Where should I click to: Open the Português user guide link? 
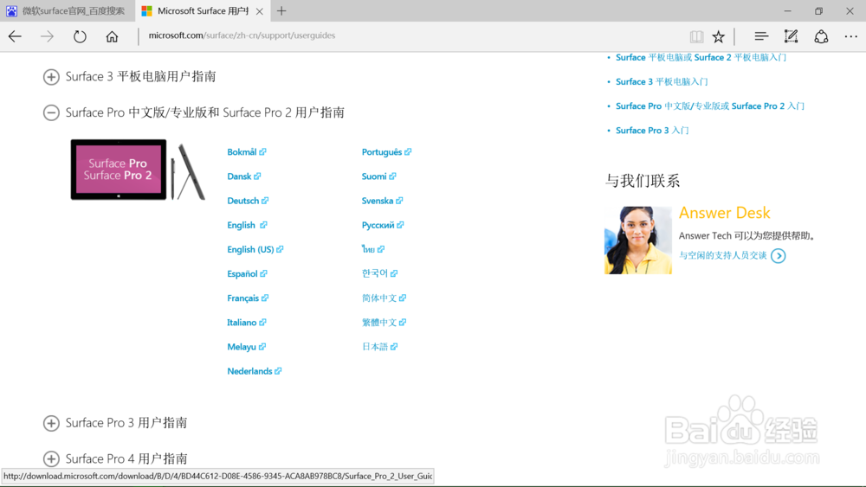[x=386, y=152]
